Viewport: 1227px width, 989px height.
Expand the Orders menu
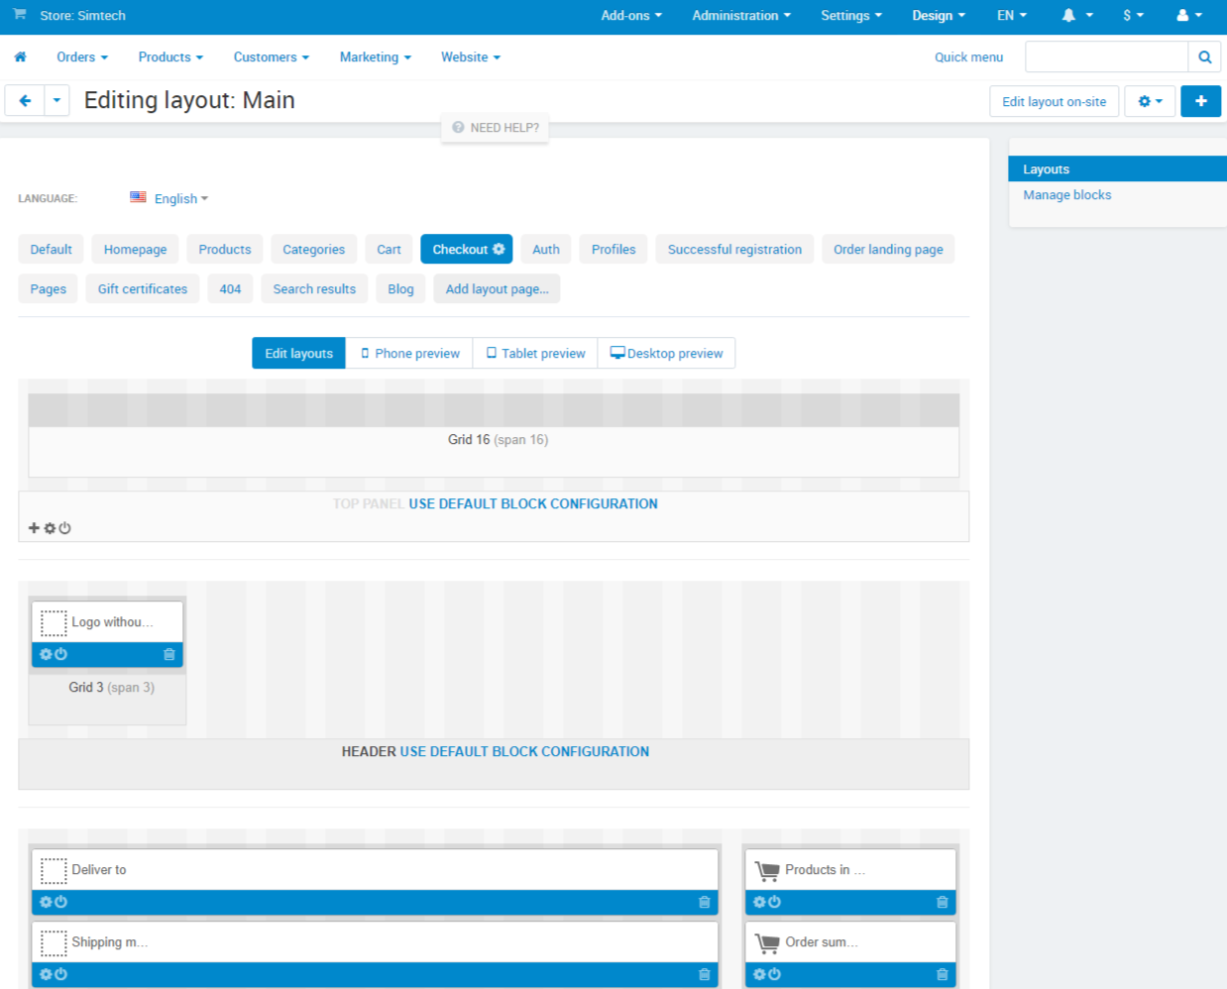pyautogui.click(x=82, y=57)
